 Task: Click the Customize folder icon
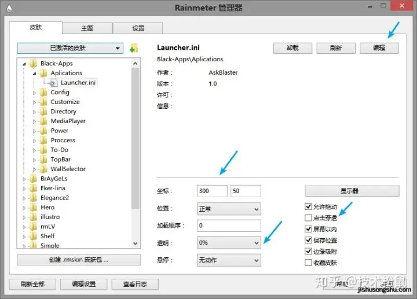click(x=43, y=102)
